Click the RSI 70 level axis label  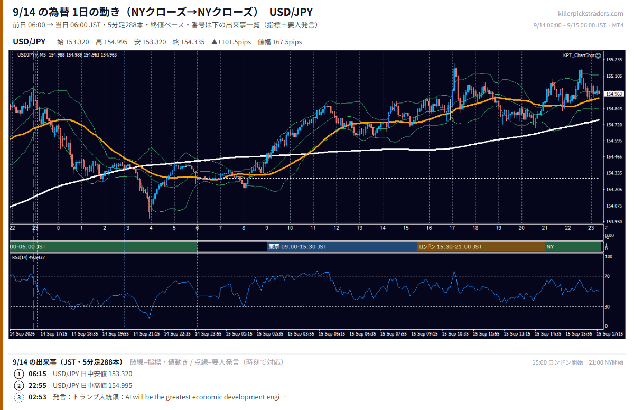point(608,276)
